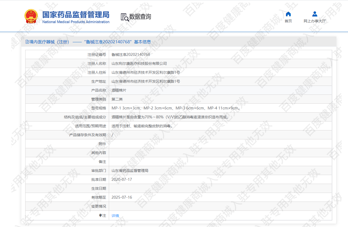Click the 附件 label
The width and height of the screenshot is (348, 227).
click(102, 144)
